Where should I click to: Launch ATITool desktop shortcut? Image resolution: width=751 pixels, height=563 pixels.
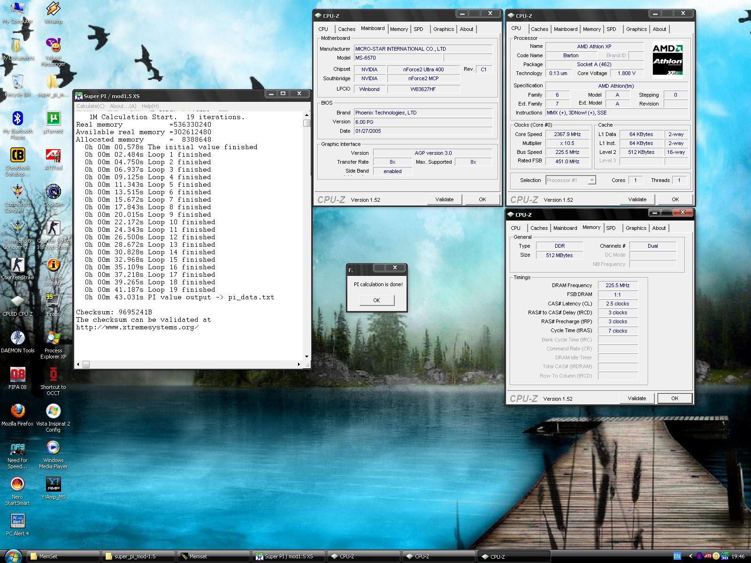(53, 159)
